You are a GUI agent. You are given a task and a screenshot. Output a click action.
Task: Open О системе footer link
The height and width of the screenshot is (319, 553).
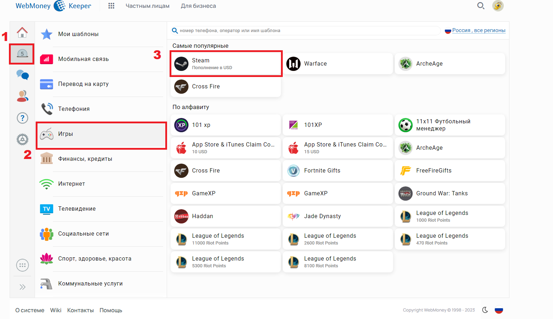(30, 310)
